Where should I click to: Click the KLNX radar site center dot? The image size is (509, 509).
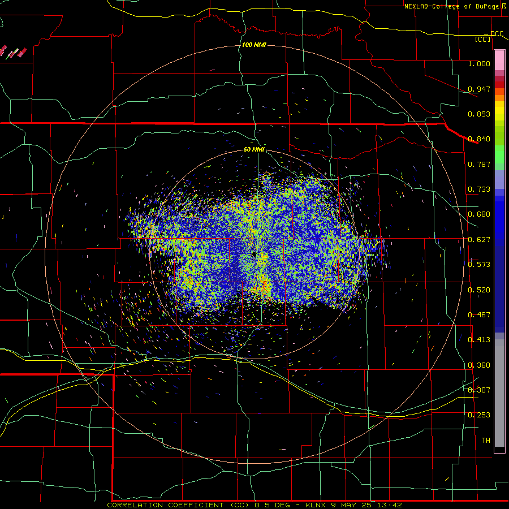pyautogui.click(x=254, y=255)
